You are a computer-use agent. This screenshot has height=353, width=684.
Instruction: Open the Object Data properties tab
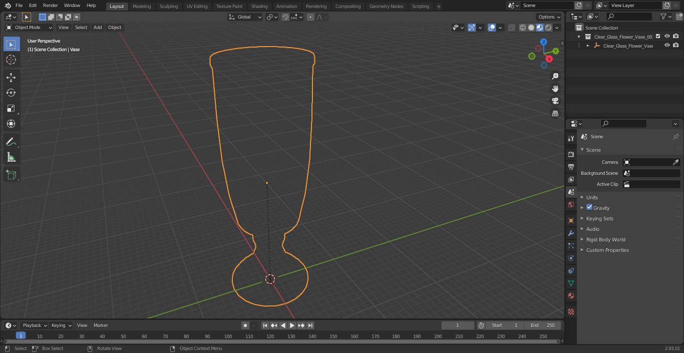[x=571, y=283]
